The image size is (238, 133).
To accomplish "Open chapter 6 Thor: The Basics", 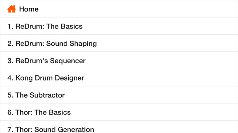I will click(x=119, y=112).
